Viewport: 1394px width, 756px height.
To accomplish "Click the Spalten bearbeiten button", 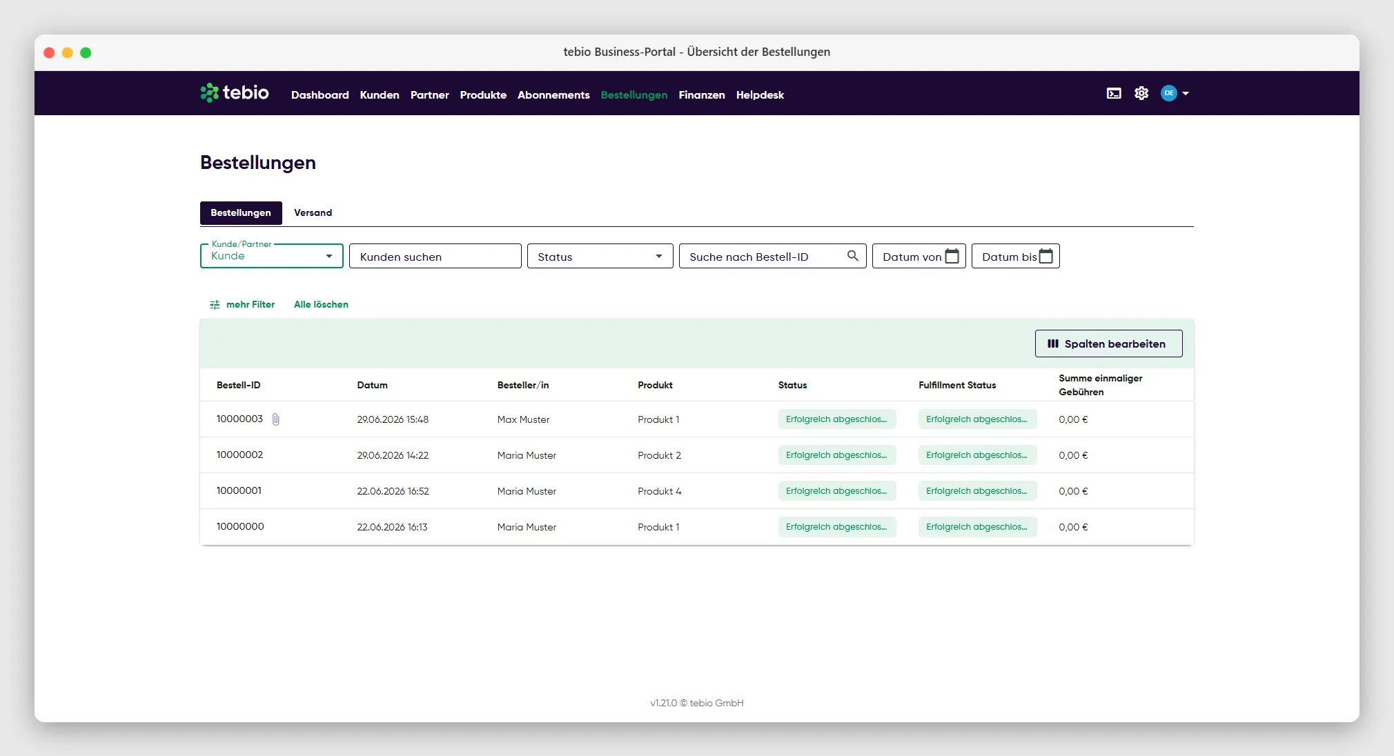I will coord(1108,344).
